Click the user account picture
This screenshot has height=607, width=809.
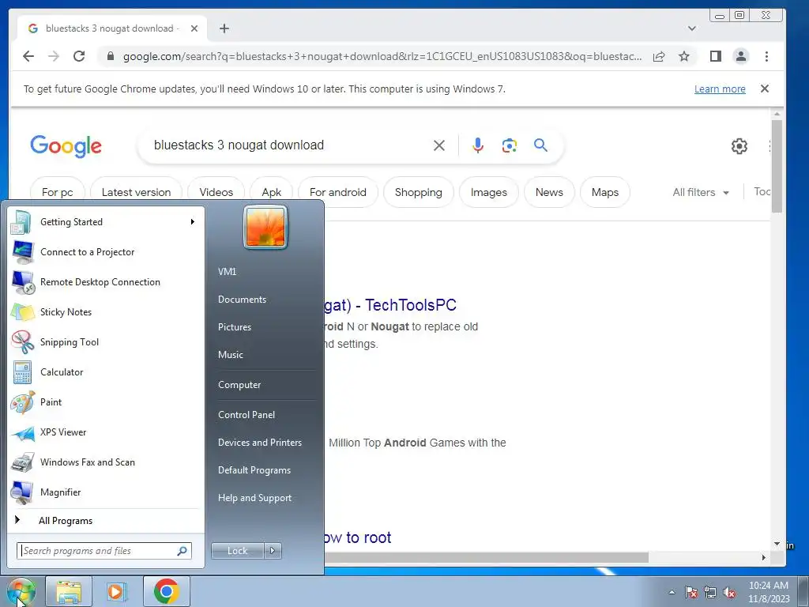(x=265, y=227)
